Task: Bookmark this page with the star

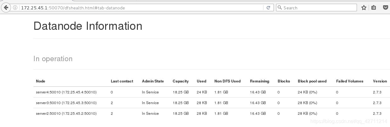Action: (x=364, y=8)
